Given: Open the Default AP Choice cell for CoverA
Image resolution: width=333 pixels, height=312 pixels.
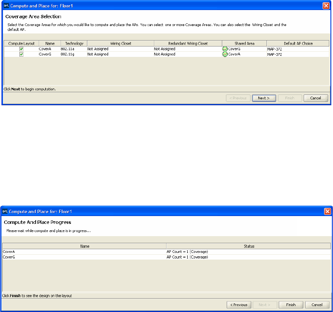Looking at the screenshot, I should coord(297,49).
